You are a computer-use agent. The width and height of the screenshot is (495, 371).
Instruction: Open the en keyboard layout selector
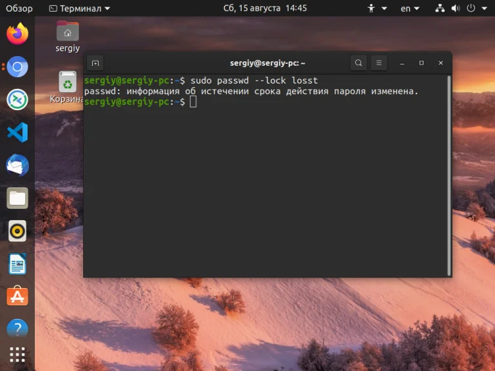[410, 8]
